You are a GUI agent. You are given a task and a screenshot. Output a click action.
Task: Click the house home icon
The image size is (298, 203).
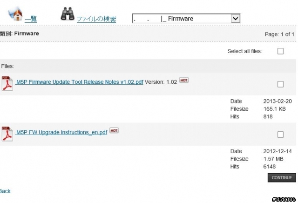pyautogui.click(x=15, y=14)
